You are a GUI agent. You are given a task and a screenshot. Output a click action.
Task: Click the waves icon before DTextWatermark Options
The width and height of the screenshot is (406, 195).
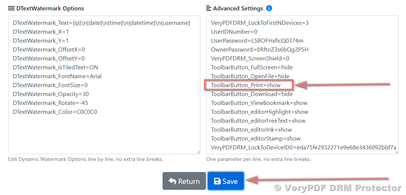(x=11, y=8)
